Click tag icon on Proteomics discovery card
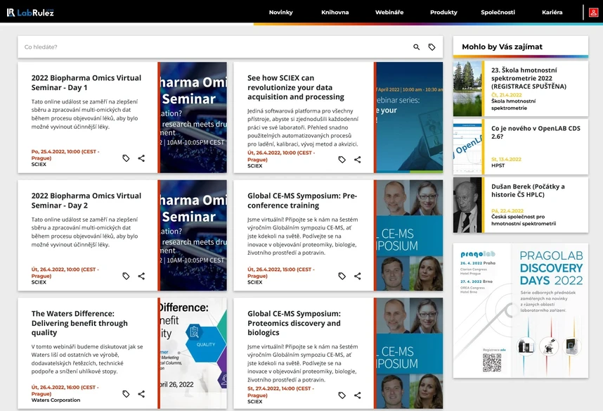 tap(342, 396)
